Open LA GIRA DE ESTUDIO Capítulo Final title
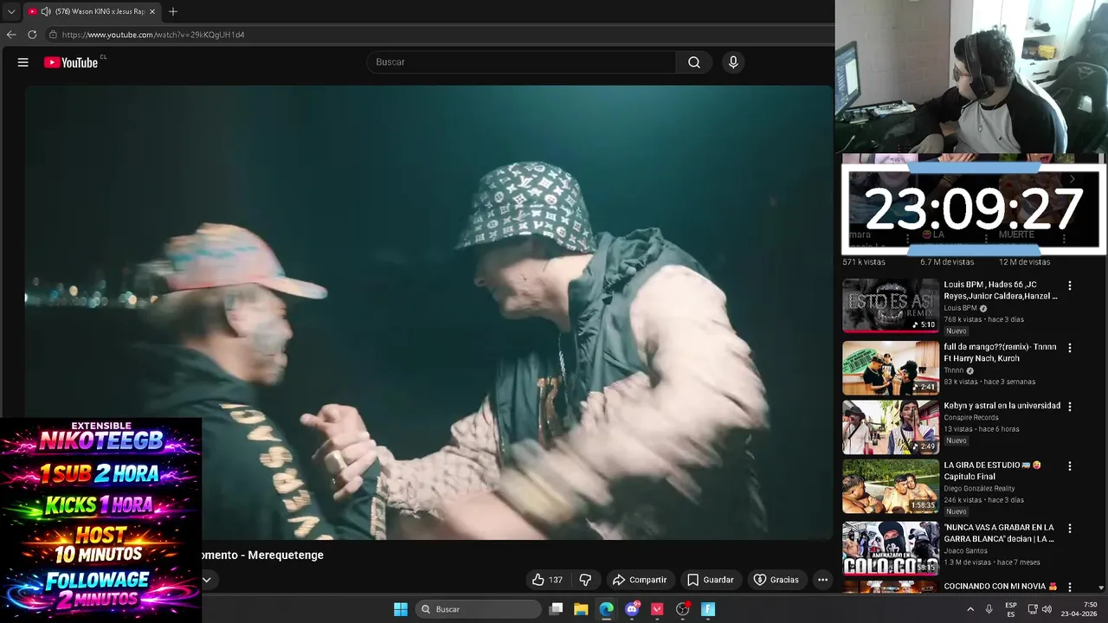 pos(992,471)
